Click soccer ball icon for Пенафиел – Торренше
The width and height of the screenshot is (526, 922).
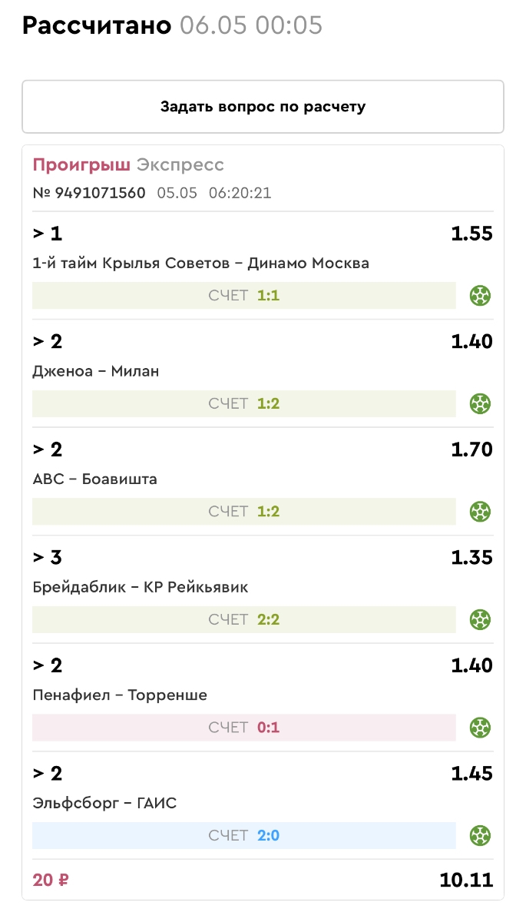480,727
